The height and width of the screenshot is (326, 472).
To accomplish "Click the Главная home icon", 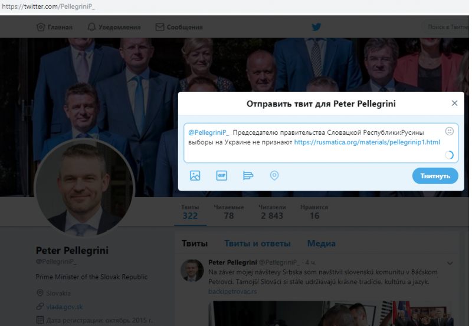I will pos(40,27).
